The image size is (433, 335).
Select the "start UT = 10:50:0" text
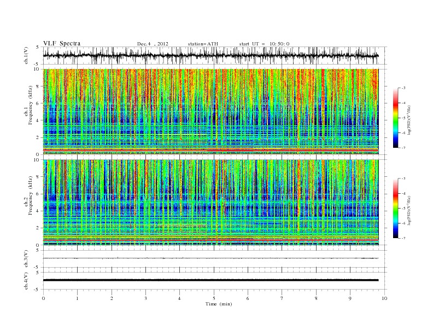tap(264, 44)
